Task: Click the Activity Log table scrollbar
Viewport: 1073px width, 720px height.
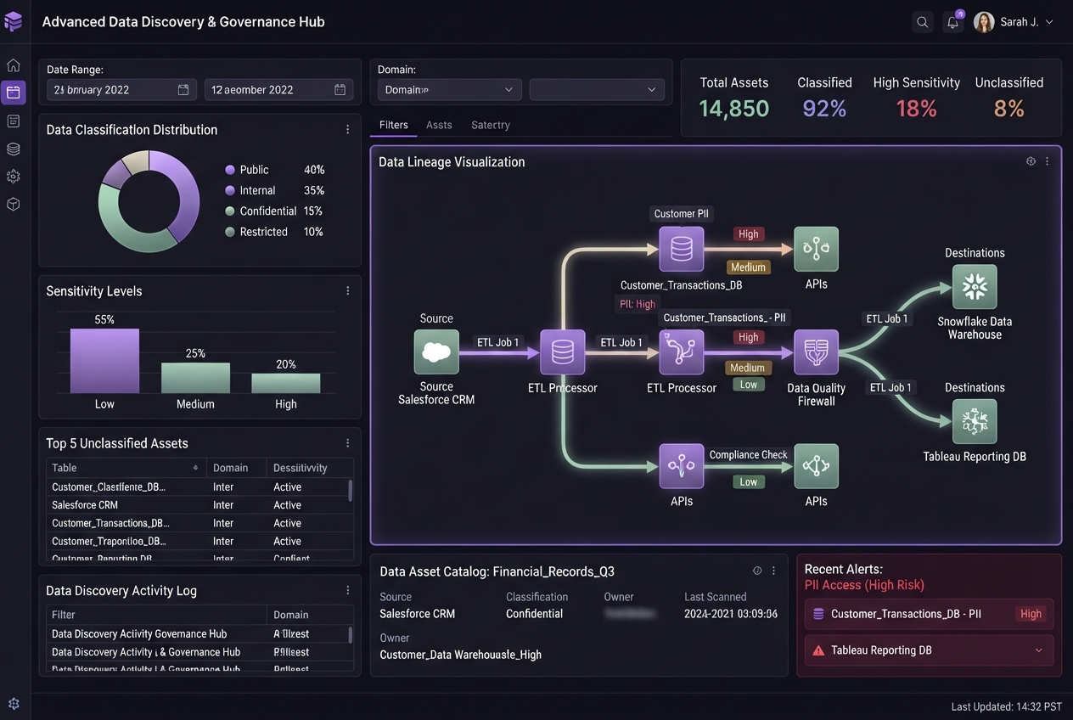Action: 351,635
